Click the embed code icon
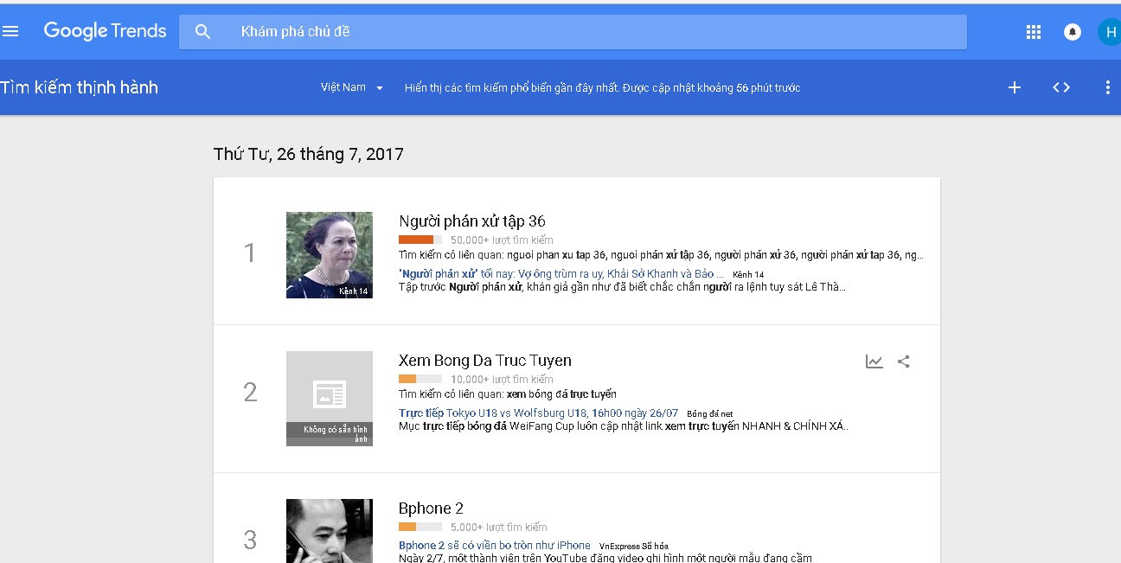This screenshot has height=563, width=1121. coord(1061,87)
